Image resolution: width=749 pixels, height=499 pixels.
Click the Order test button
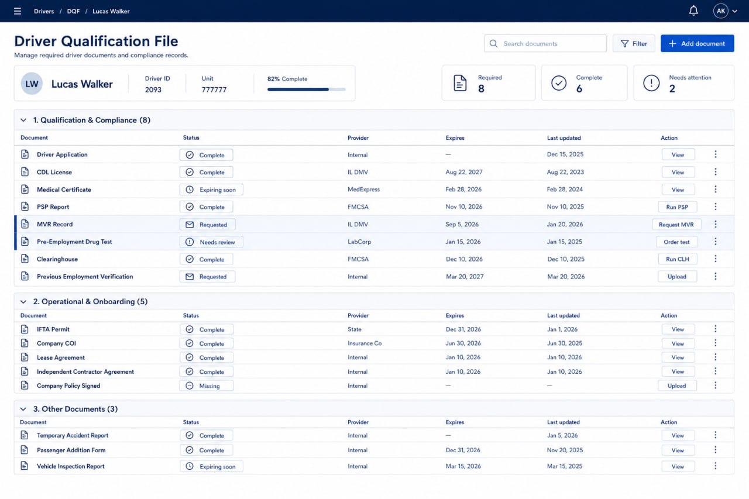pyautogui.click(x=676, y=242)
